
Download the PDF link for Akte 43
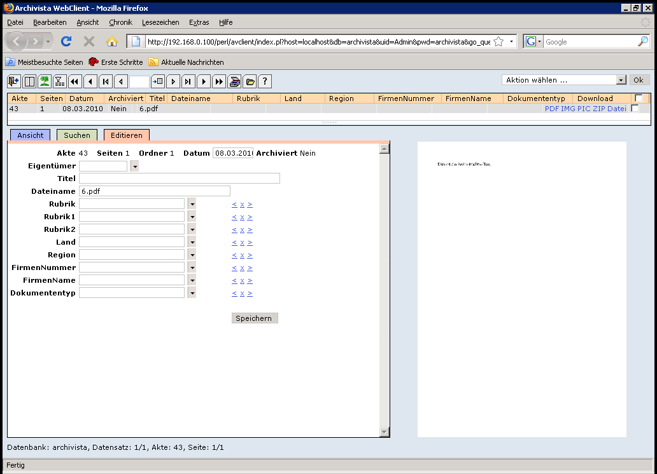551,109
